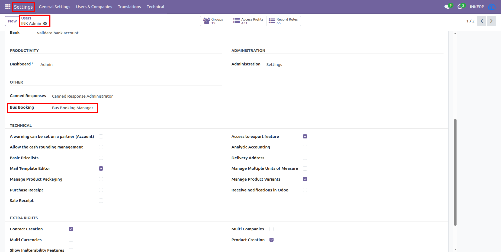Viewport: 501px width, 252px height.
Task: Open the apps grid menu icon
Action: [x=8, y=6]
